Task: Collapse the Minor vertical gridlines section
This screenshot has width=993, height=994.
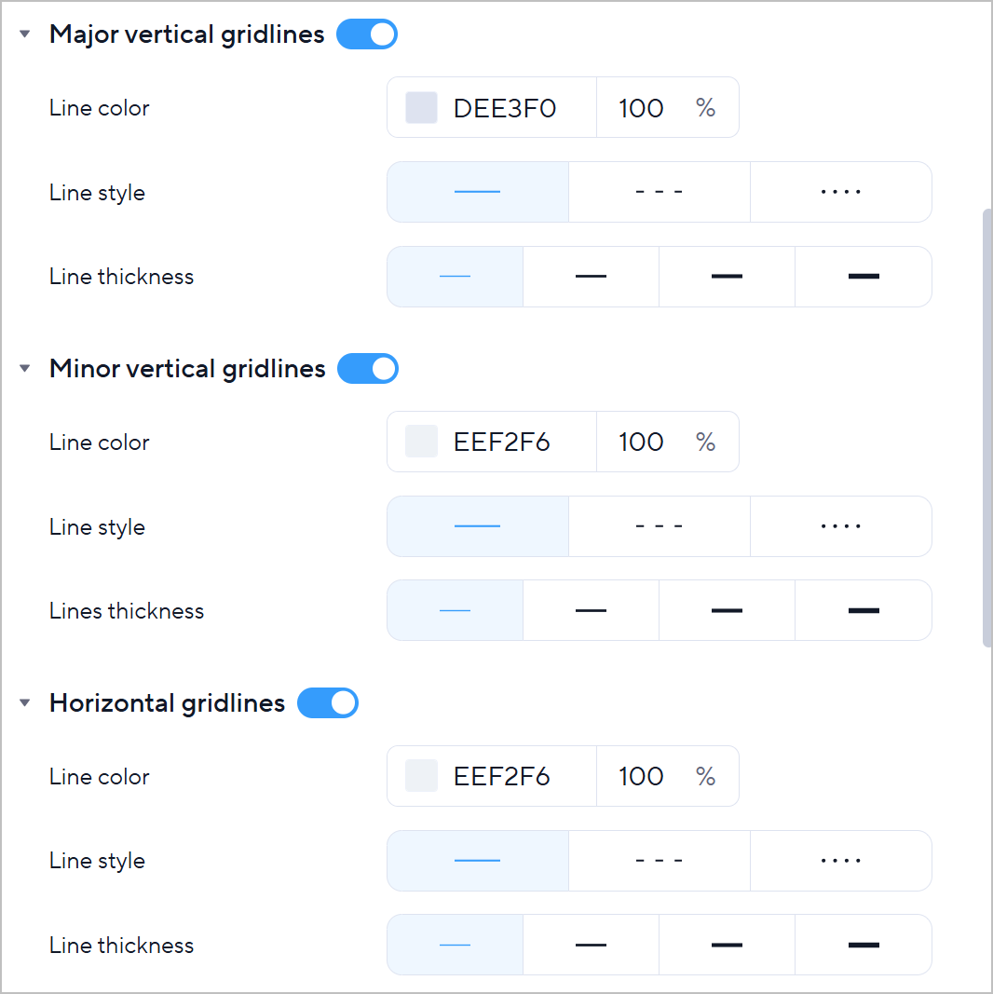Action: tap(25, 369)
